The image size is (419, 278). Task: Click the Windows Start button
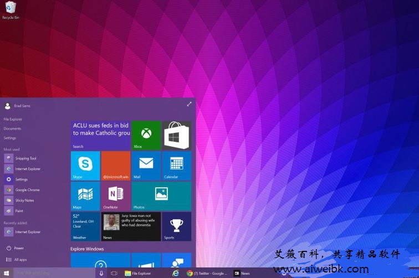(7, 273)
